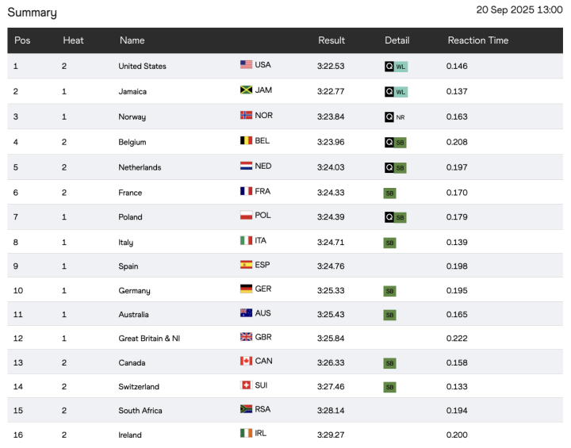Click the Canada flag icon
This screenshot has height=448, width=571.
(246, 362)
